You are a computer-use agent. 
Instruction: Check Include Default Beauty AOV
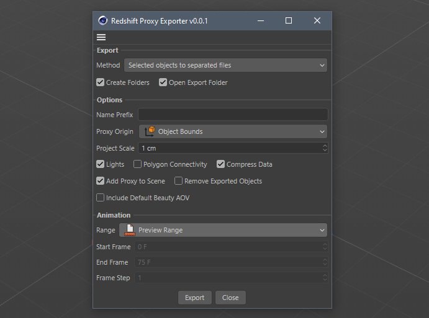[x=100, y=198]
